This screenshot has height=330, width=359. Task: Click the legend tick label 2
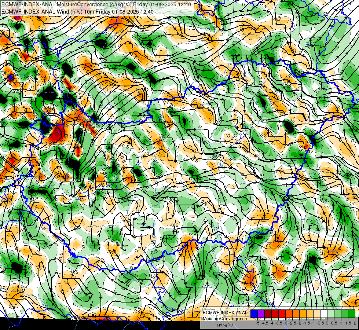[355, 323]
